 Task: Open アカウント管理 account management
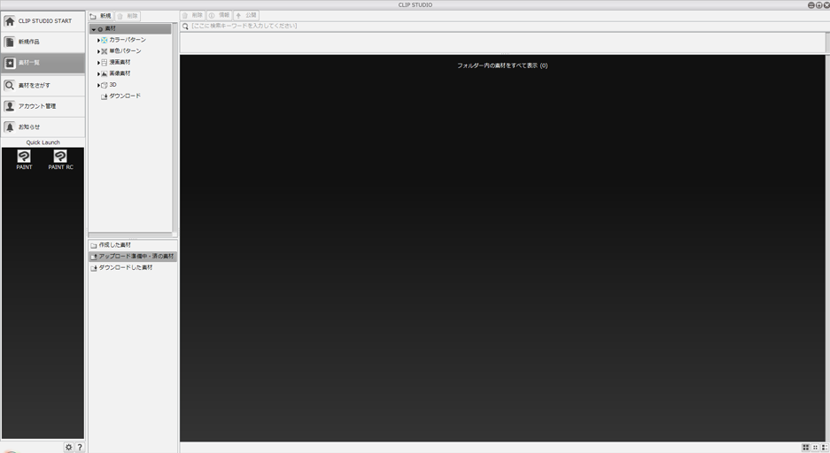coord(43,106)
